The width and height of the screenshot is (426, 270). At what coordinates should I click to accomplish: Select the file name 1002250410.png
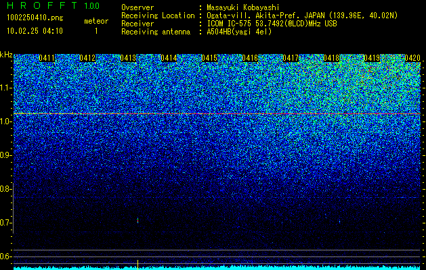coord(35,18)
